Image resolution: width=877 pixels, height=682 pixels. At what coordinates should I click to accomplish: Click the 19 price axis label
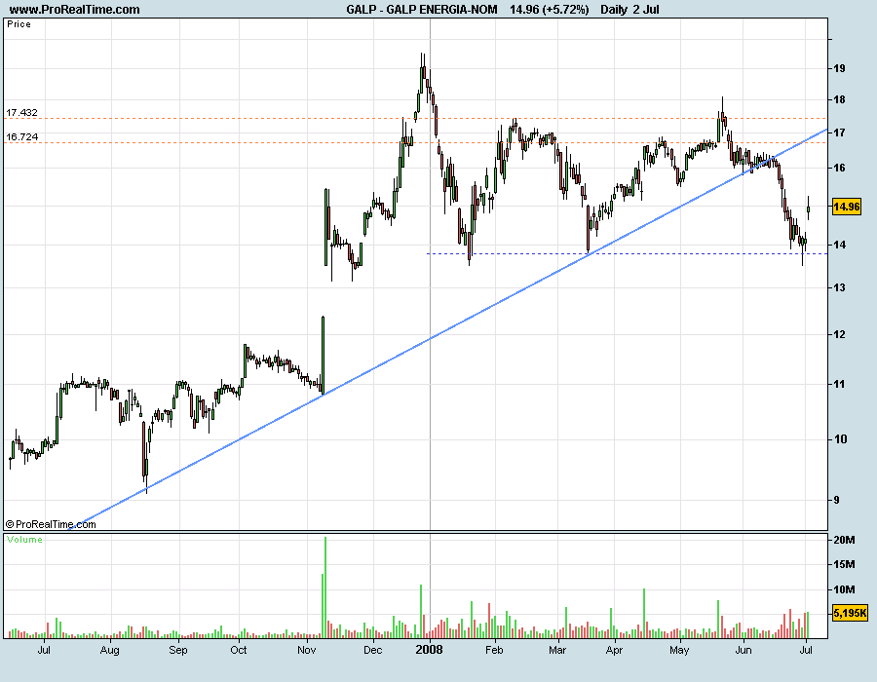839,69
